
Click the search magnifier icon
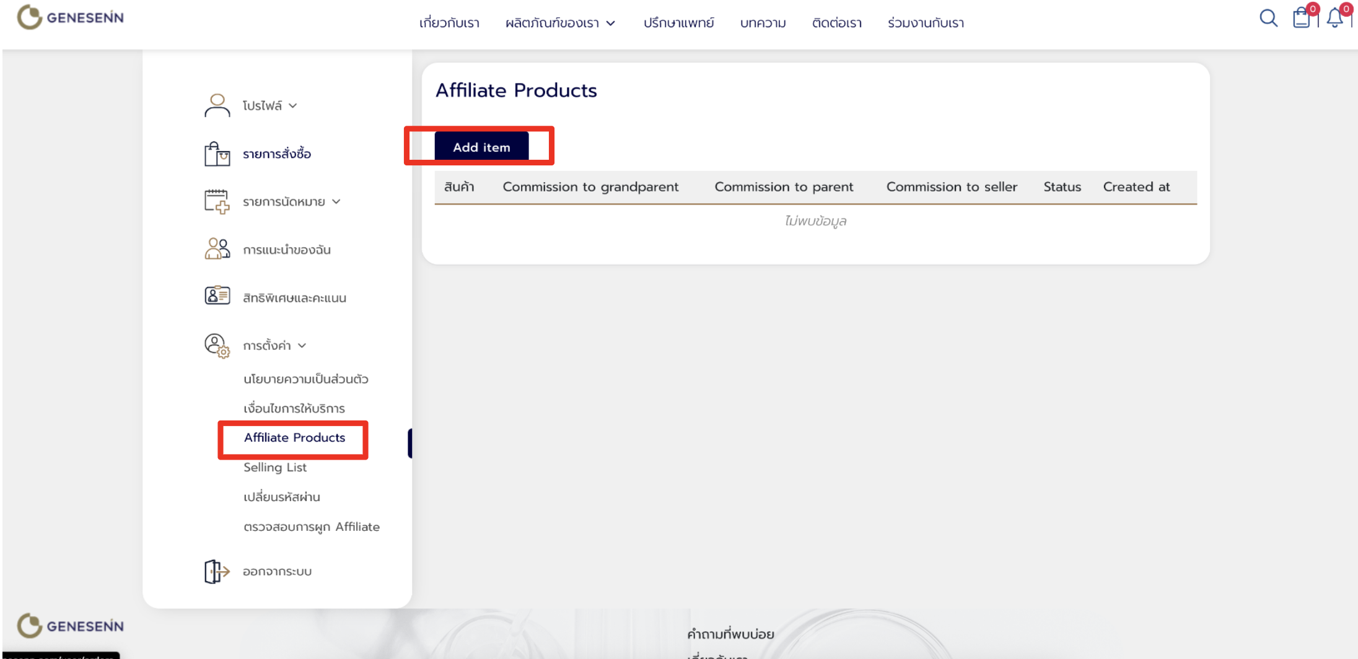(x=1268, y=19)
